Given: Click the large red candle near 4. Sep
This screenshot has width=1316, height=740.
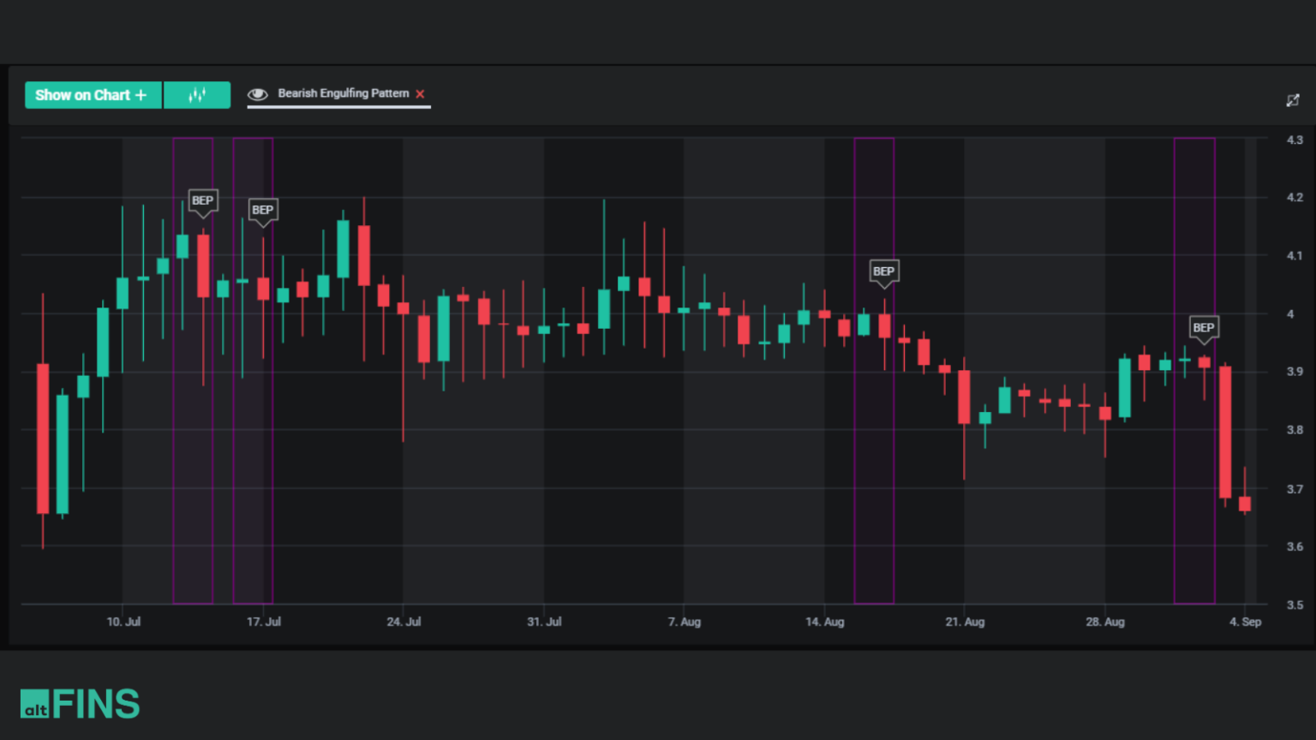Looking at the screenshot, I should coord(1225,433).
